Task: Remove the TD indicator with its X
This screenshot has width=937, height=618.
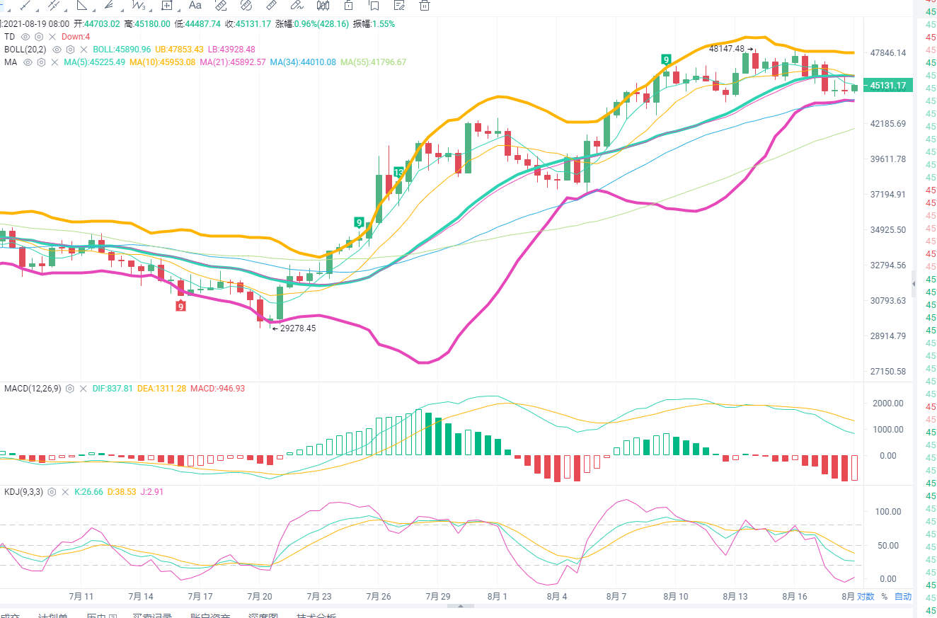Action: tap(52, 37)
